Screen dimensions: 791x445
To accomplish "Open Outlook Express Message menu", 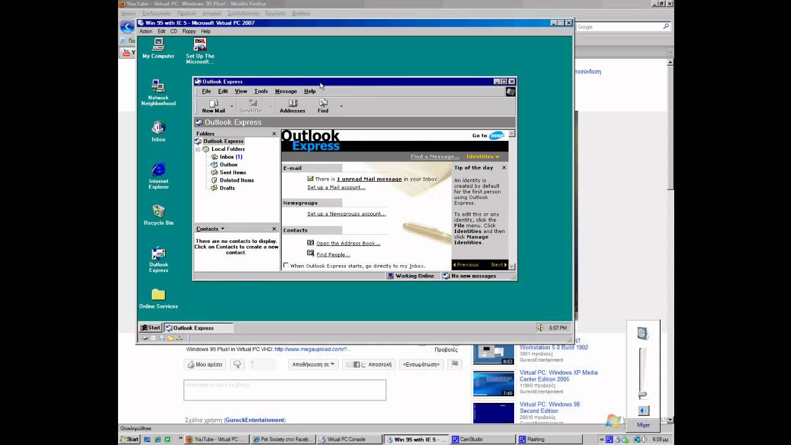I will [x=286, y=91].
